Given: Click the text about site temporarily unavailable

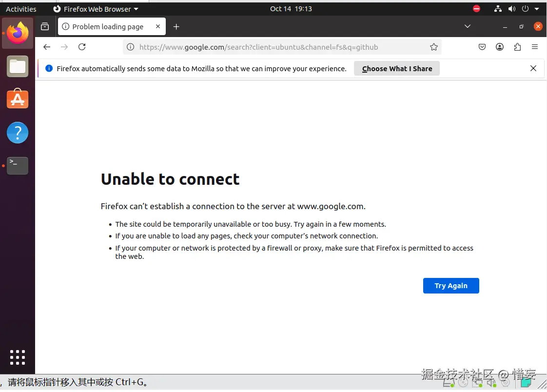Looking at the screenshot, I should point(251,224).
